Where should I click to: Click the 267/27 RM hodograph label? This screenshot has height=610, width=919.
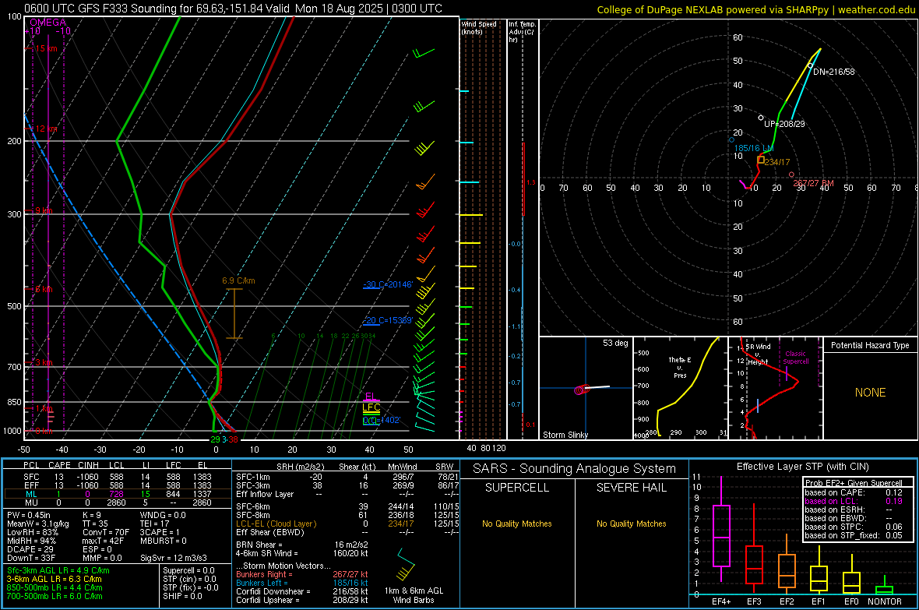(x=813, y=183)
